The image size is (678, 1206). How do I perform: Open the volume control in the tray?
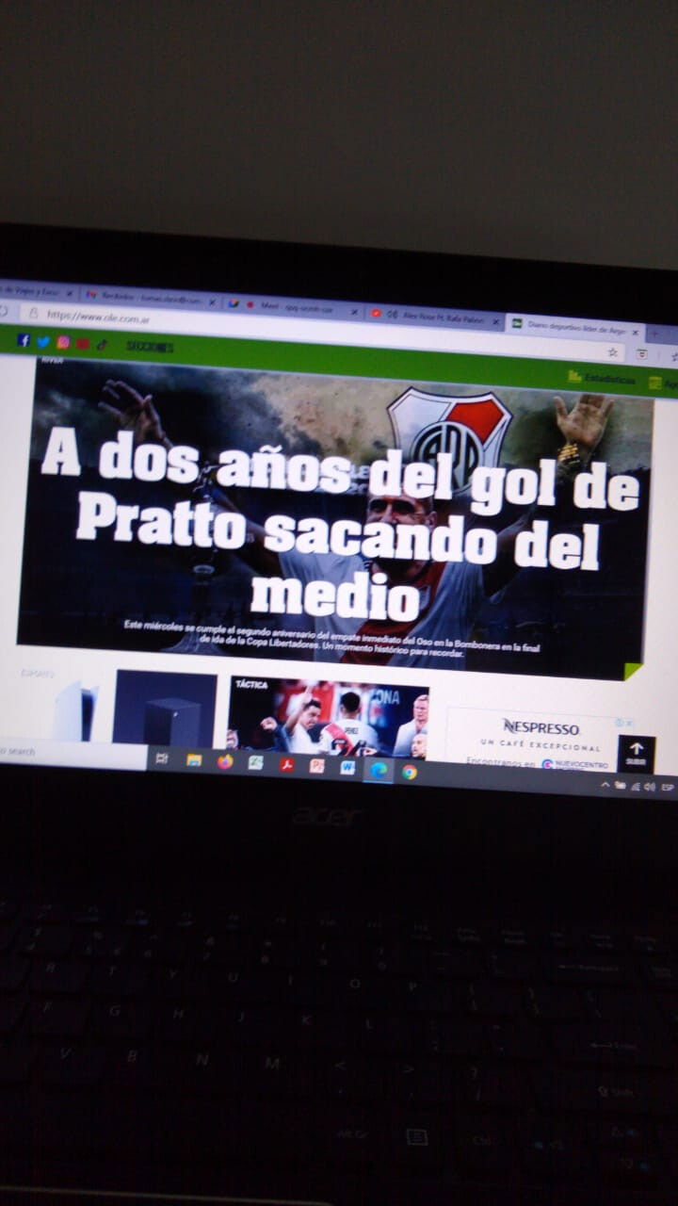tap(649, 786)
